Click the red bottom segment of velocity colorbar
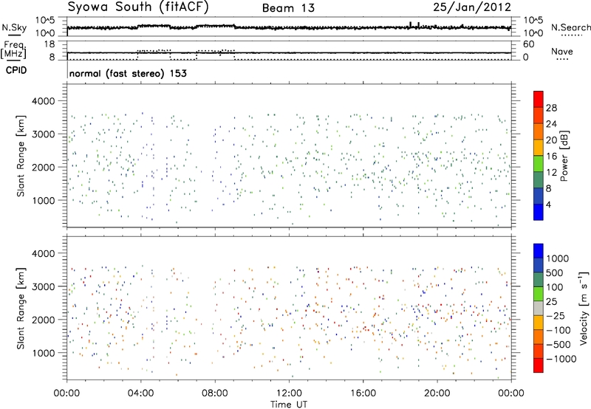 point(539,365)
